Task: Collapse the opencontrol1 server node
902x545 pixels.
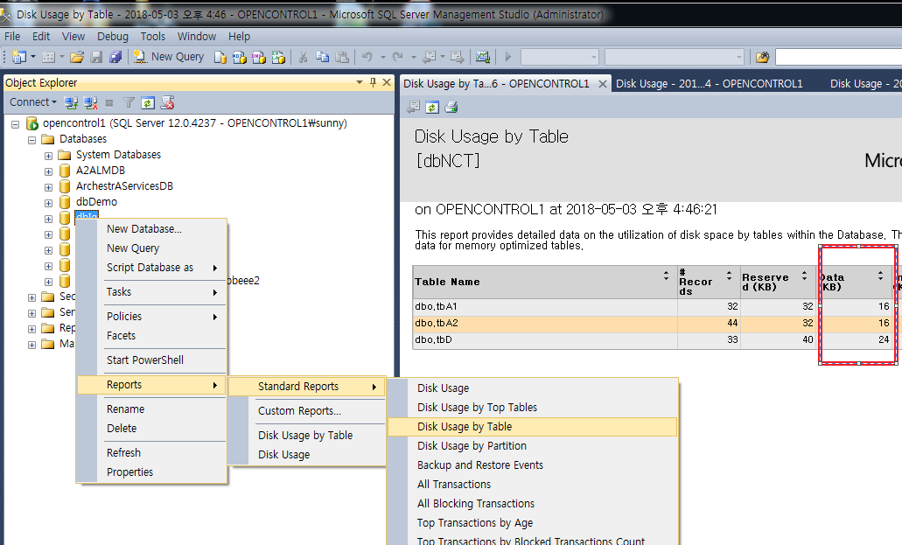Action: click(16, 123)
